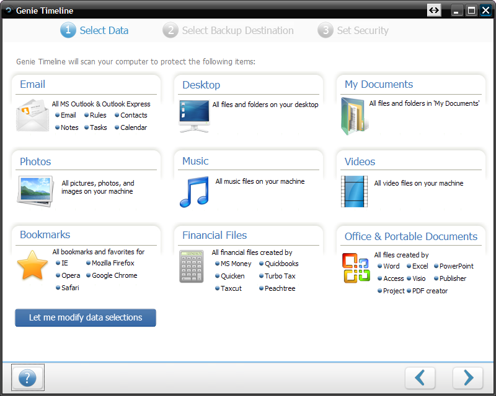Click the Bookmarks section heading
The height and width of the screenshot is (396, 496).
click(x=45, y=235)
